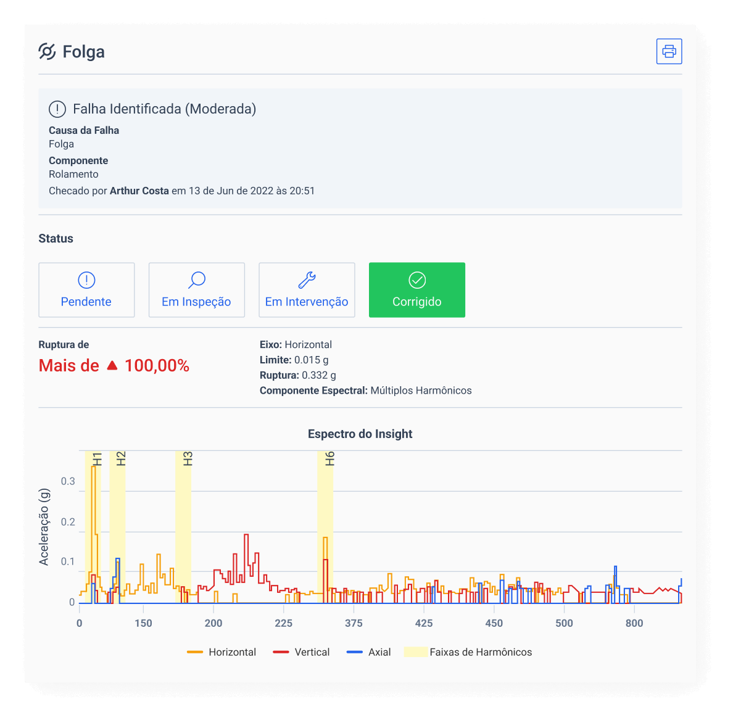The width and height of the screenshot is (733, 720).
Task: Toggle the Vertical series in chart legend
Action: coord(302,652)
